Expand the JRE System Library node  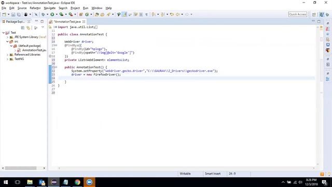coord(7,37)
